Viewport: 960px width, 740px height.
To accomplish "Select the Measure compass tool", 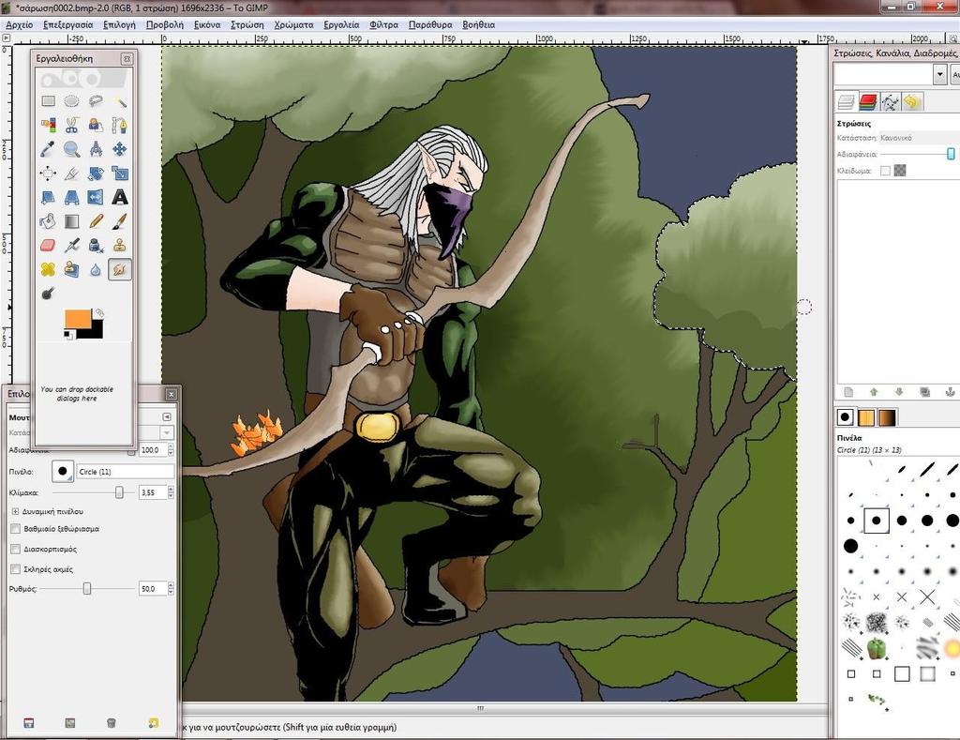I will click(96, 149).
